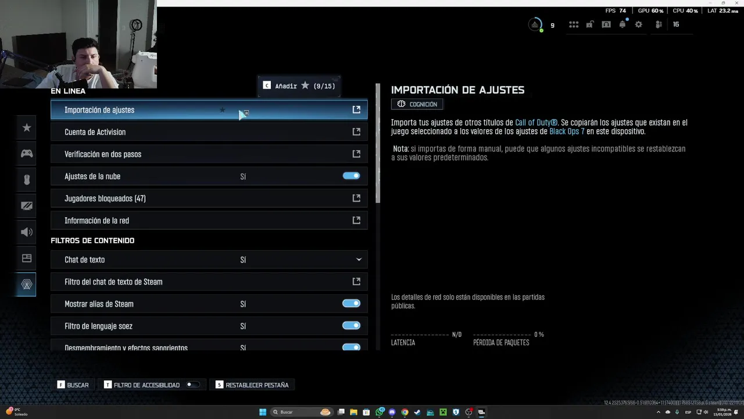
Task: Click the Buscar button at bottom
Action: (x=73, y=385)
